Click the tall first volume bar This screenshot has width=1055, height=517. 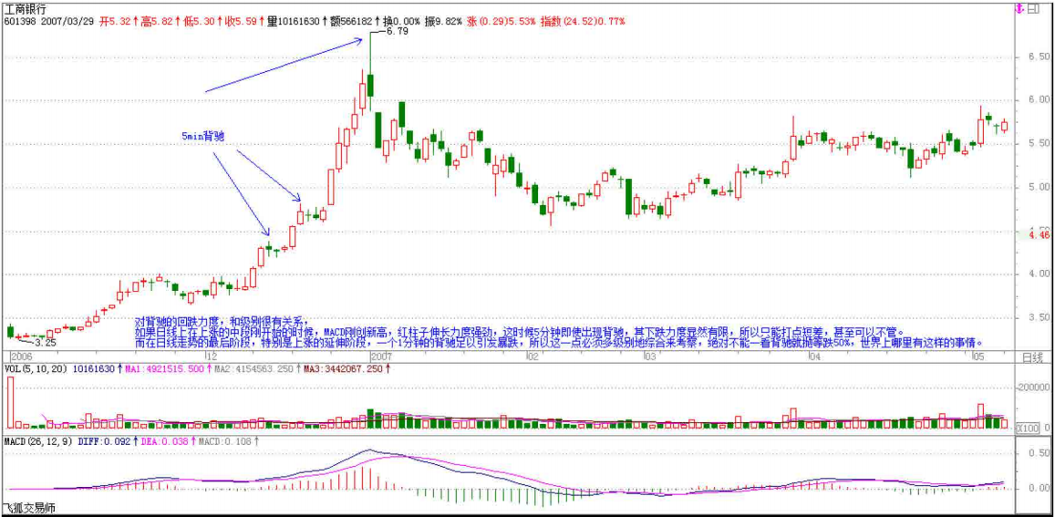tap(11, 402)
